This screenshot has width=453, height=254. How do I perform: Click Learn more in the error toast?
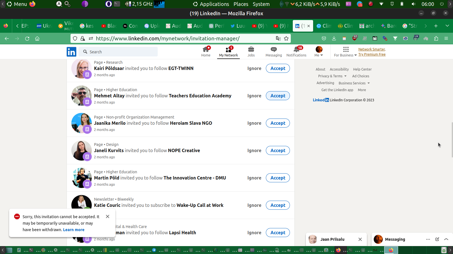coord(74,230)
